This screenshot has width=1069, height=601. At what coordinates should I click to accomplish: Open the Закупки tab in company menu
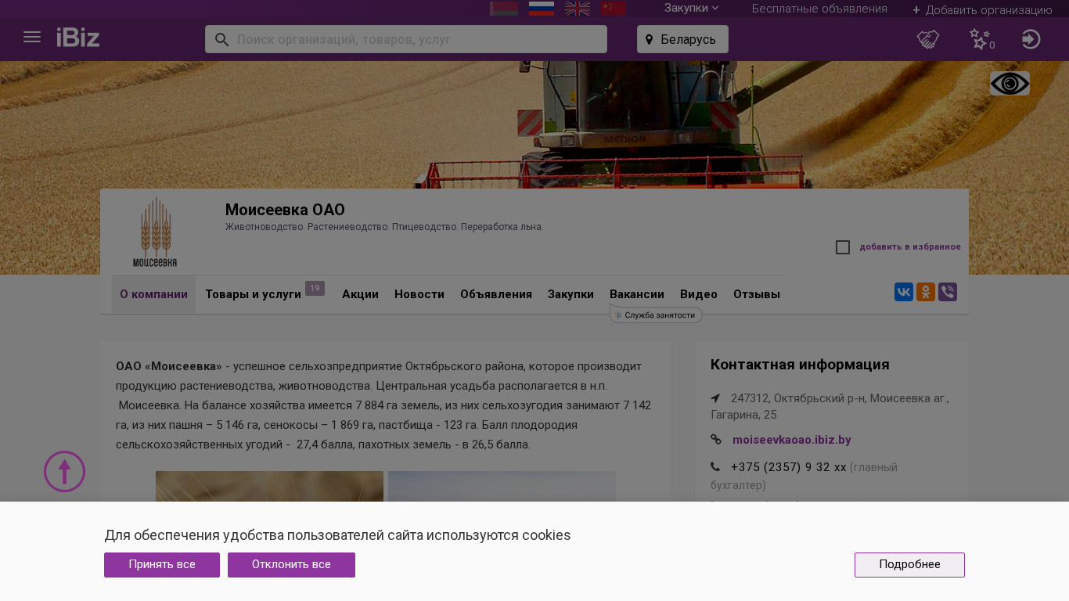[x=570, y=294]
